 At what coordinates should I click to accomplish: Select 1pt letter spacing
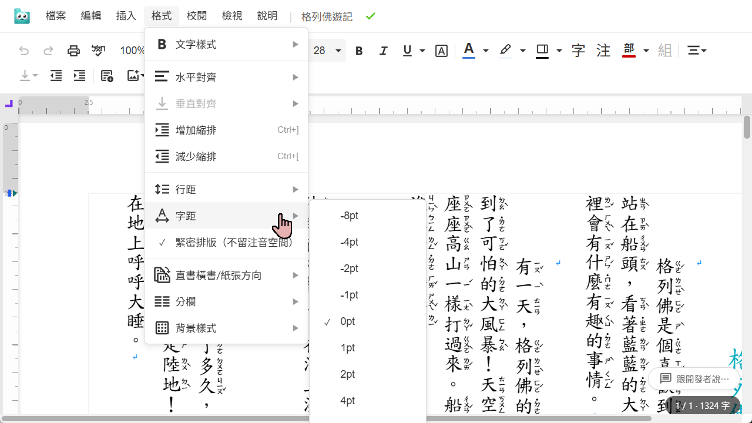pos(368,348)
